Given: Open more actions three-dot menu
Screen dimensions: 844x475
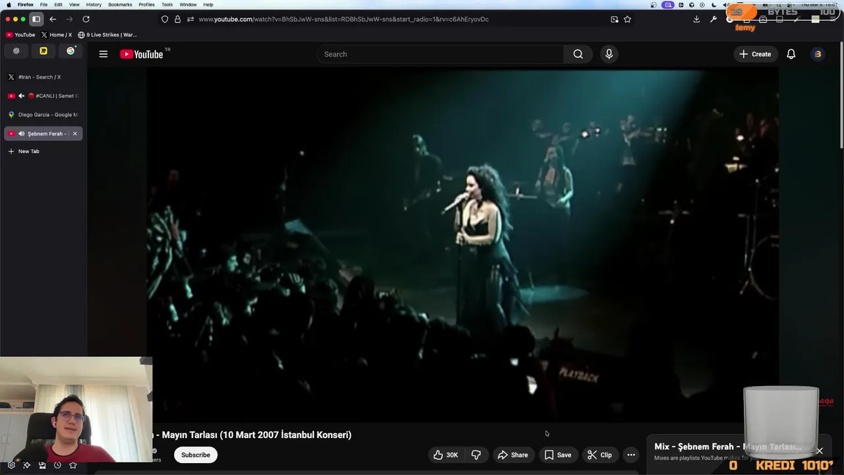Looking at the screenshot, I should point(631,455).
